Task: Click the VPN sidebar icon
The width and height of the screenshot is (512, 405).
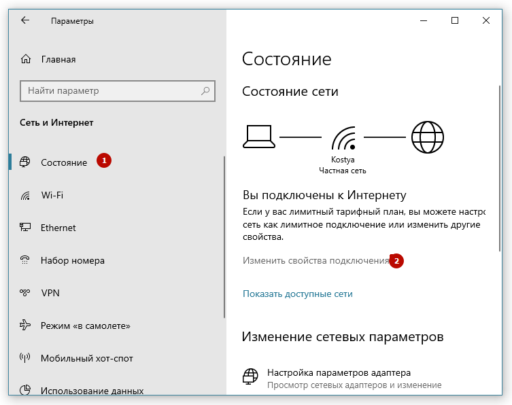Action: [x=25, y=293]
